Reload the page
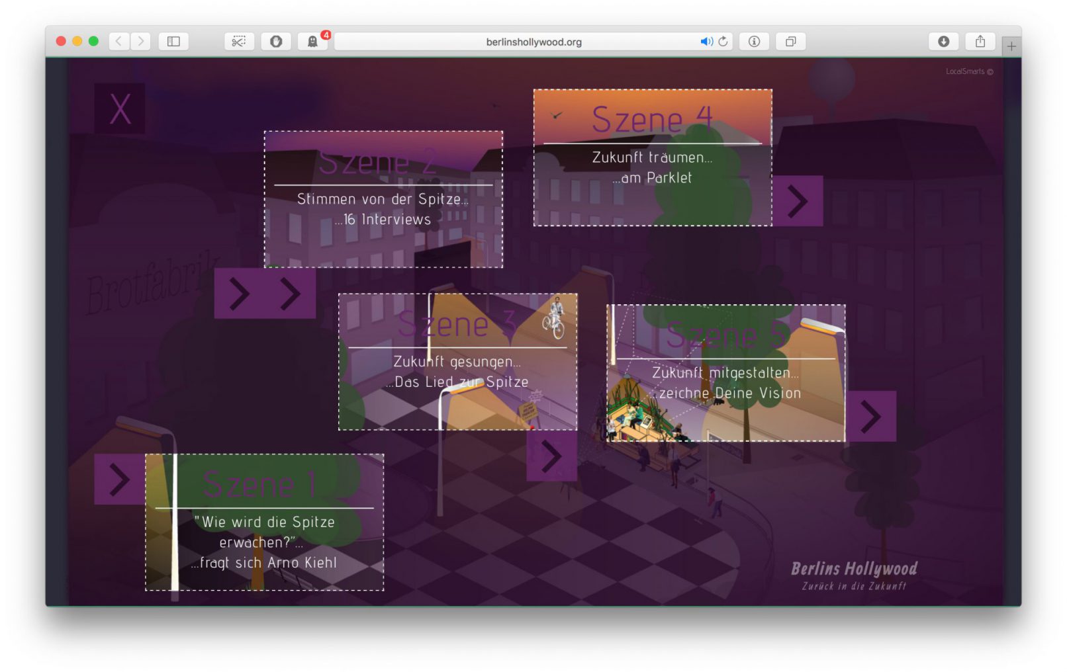The width and height of the screenshot is (1067, 672). [723, 42]
